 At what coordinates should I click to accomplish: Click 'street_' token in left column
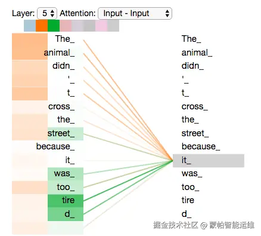pyautogui.click(x=61, y=133)
